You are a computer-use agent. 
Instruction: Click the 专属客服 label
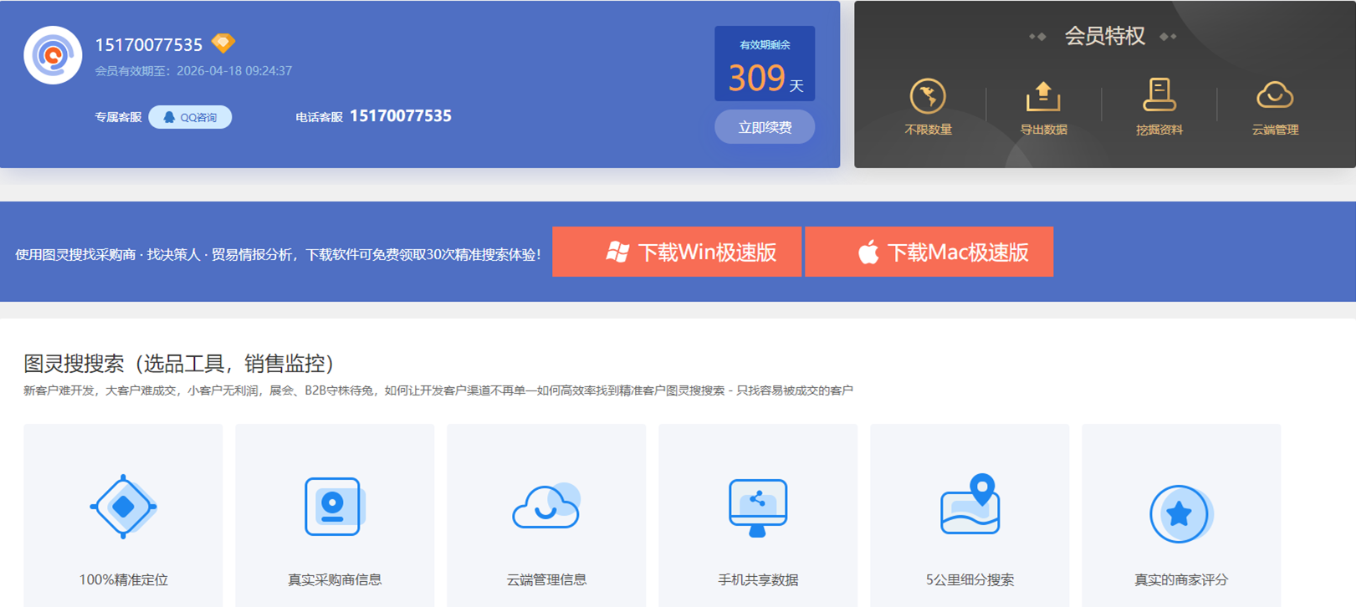point(118,117)
